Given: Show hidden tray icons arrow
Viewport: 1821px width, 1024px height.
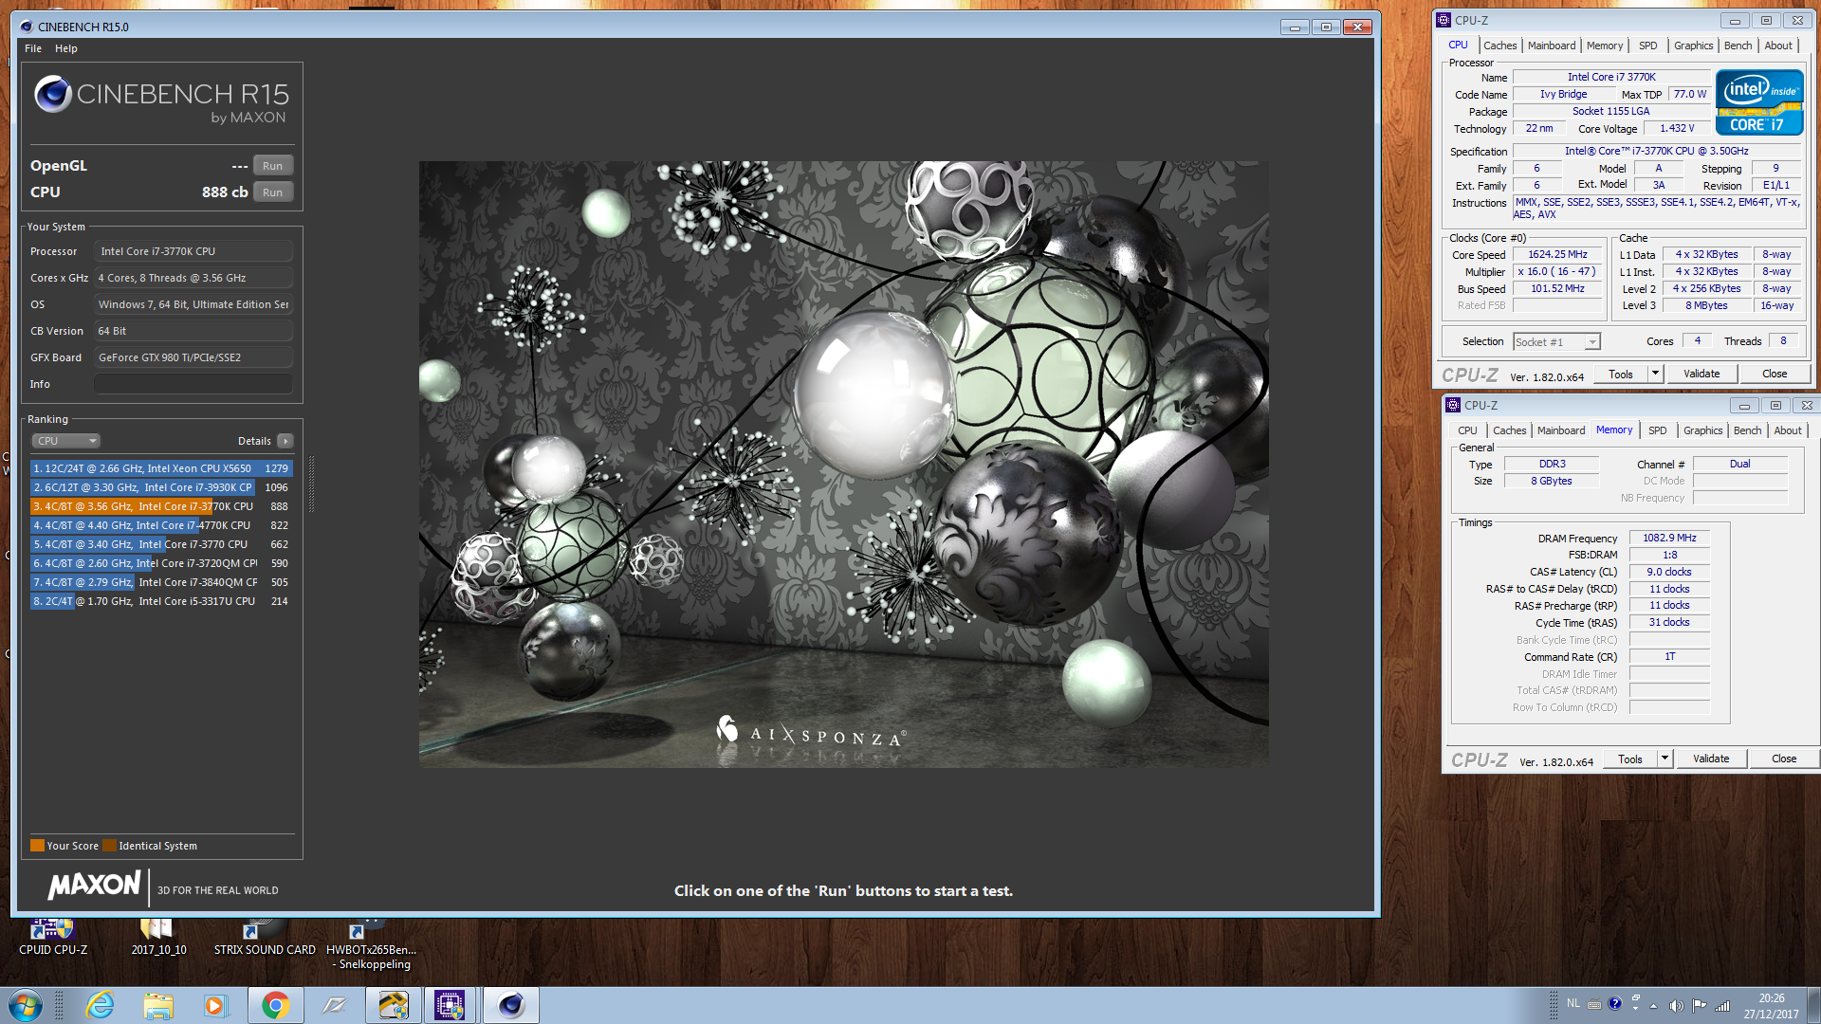Looking at the screenshot, I should [x=1653, y=1005].
